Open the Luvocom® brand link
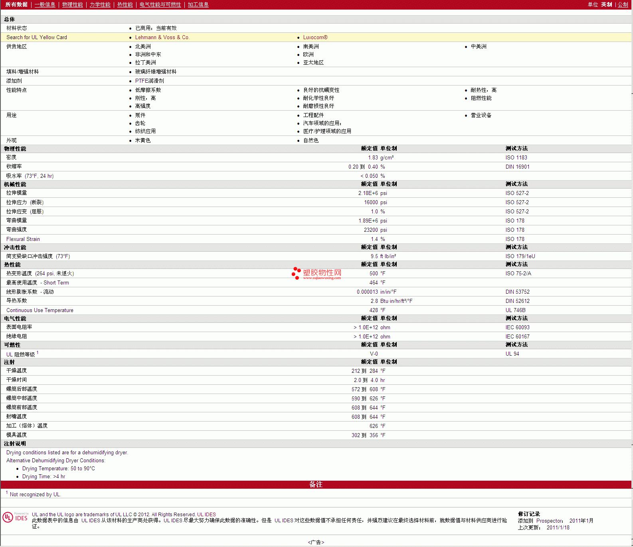Image resolution: width=633 pixels, height=547 pixels. tap(315, 38)
